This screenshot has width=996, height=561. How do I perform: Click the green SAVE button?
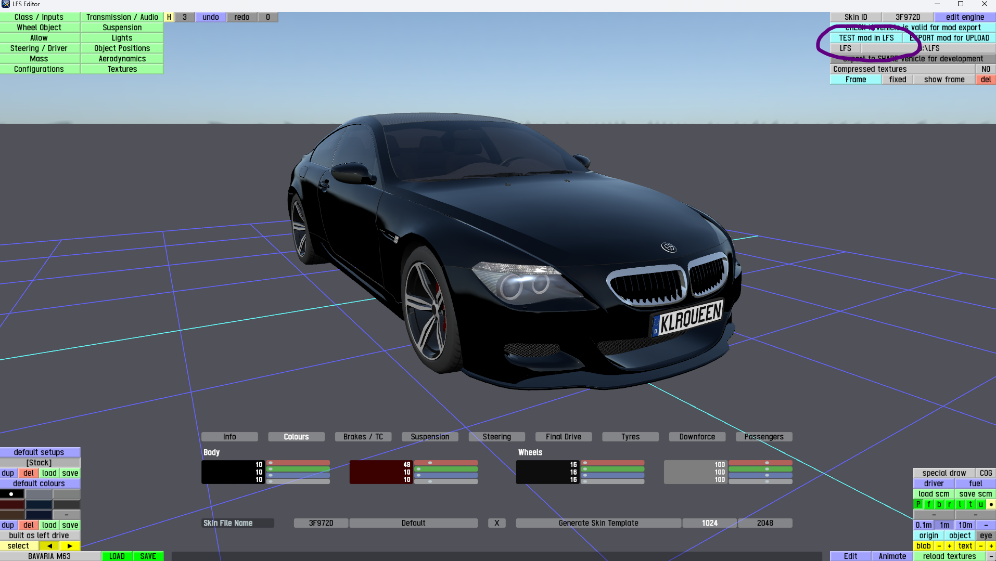[x=148, y=556]
